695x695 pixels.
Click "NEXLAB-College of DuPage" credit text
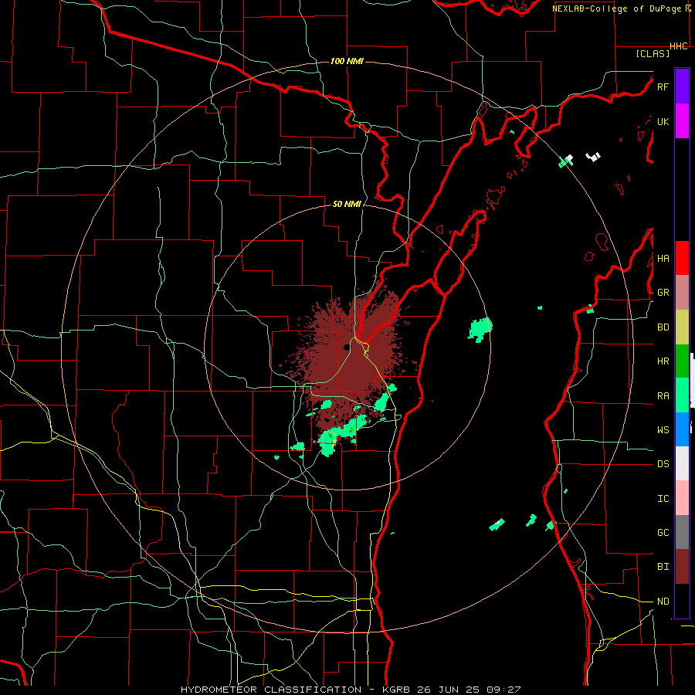point(617,8)
